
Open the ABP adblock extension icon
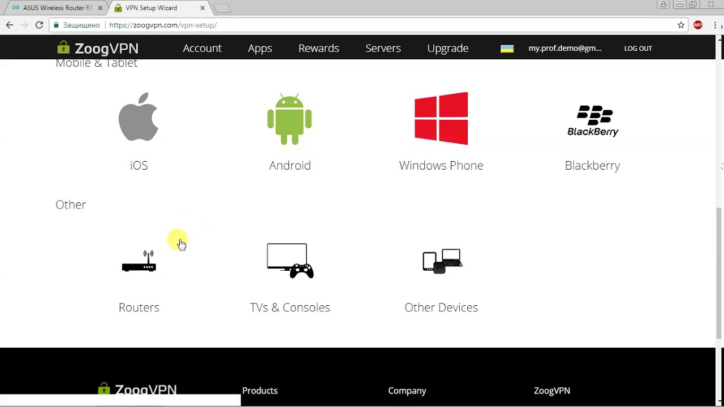[698, 25]
